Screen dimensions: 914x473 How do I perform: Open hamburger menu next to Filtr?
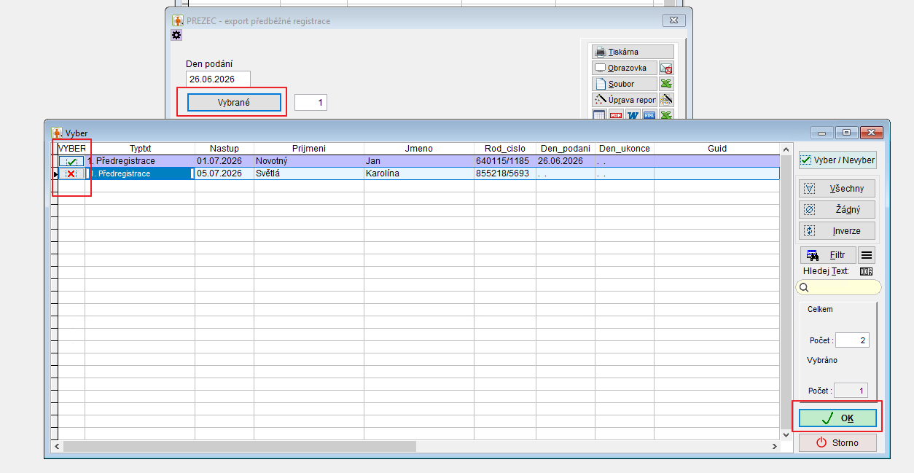867,255
